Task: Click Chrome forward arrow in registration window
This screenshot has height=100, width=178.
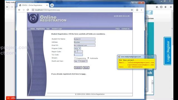Action: coord(23,10)
